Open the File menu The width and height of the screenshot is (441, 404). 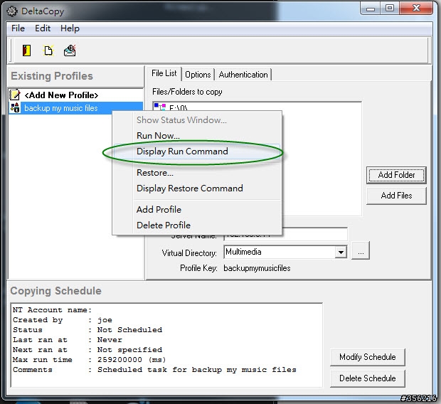click(x=18, y=28)
